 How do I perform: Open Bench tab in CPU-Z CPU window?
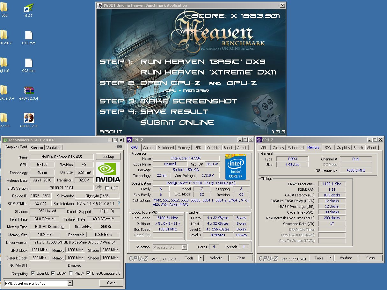pos(228,148)
